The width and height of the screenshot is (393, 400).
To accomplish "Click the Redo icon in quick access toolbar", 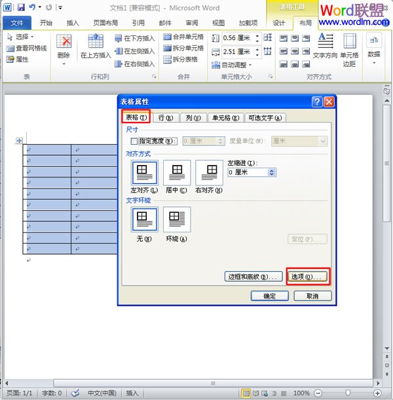I will tap(48, 7).
